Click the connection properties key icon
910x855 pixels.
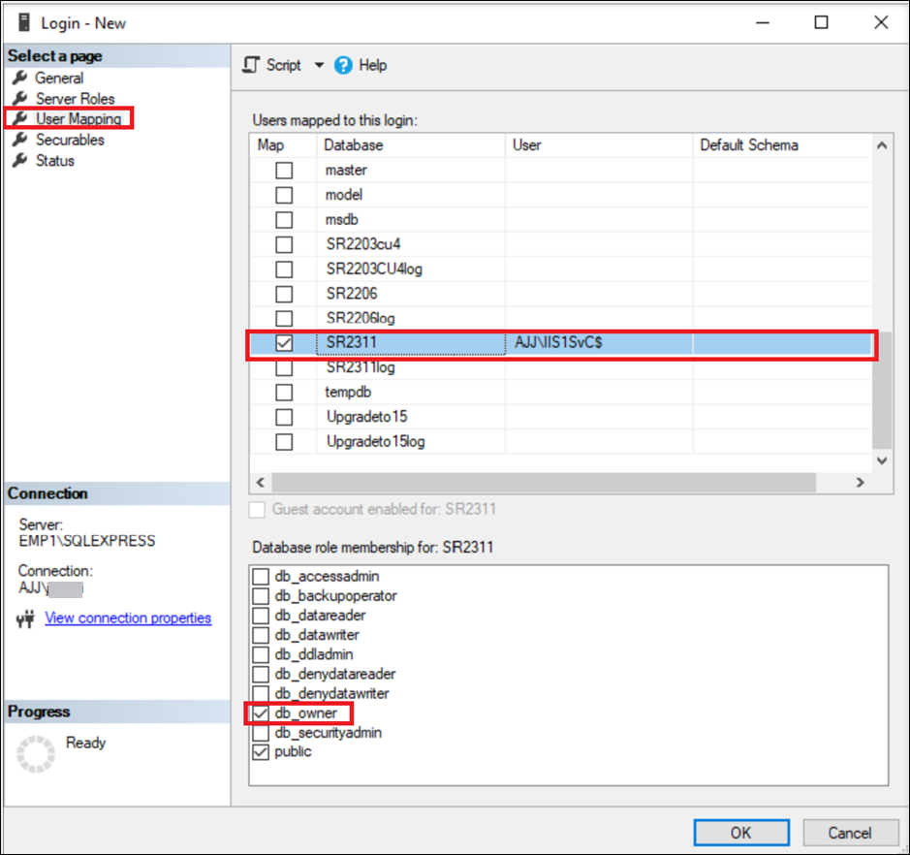pyautogui.click(x=26, y=618)
